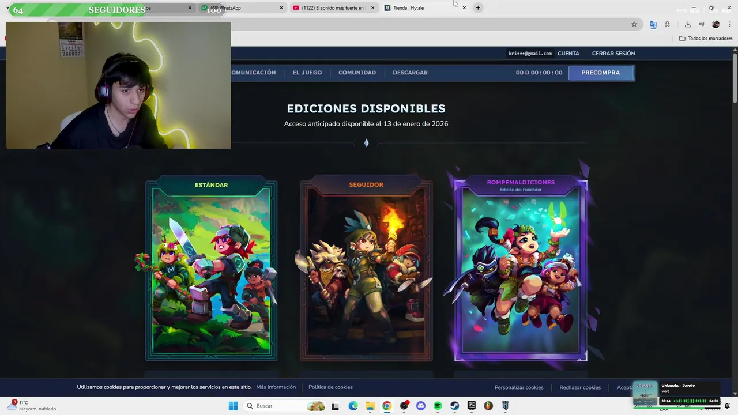Screen dimensions: 738x415
Task: Close the El sonido más fuerte YouTube tab
Action: [372, 7]
